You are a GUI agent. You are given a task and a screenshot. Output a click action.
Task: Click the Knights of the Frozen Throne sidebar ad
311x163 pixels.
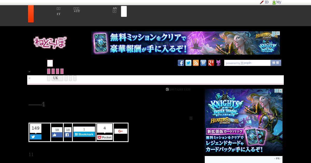(x=244, y=121)
